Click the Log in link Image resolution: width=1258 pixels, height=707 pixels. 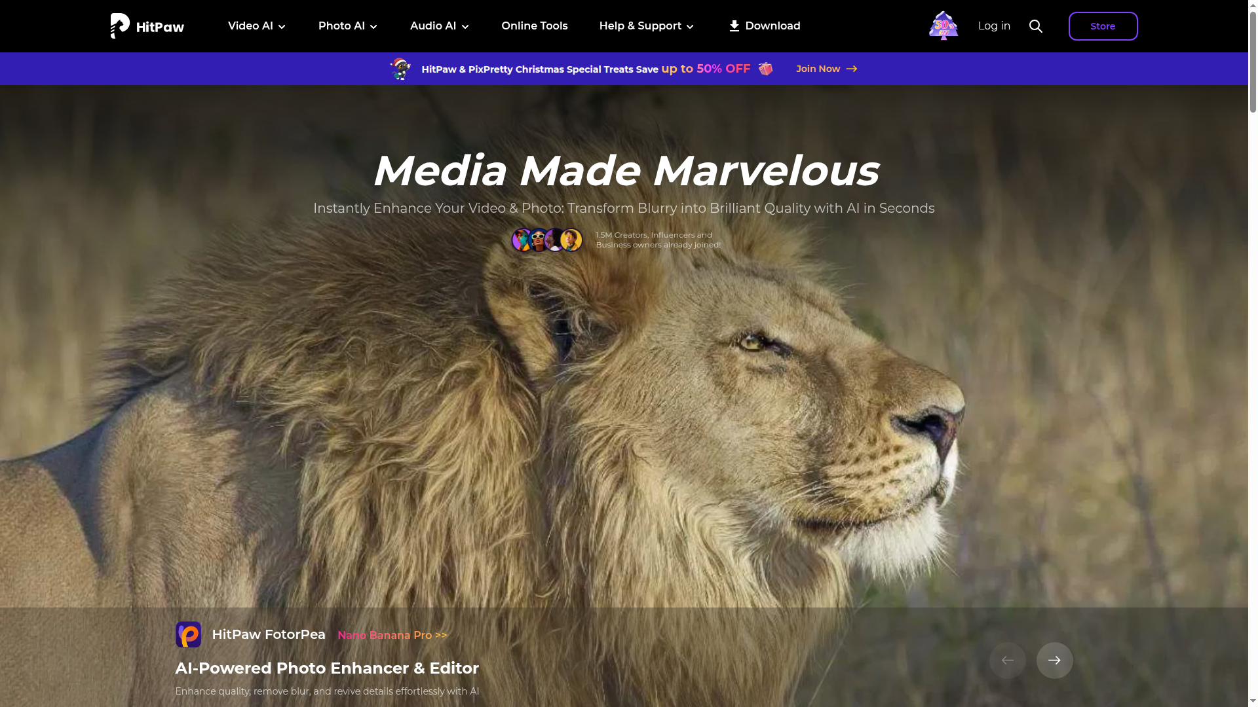(994, 26)
